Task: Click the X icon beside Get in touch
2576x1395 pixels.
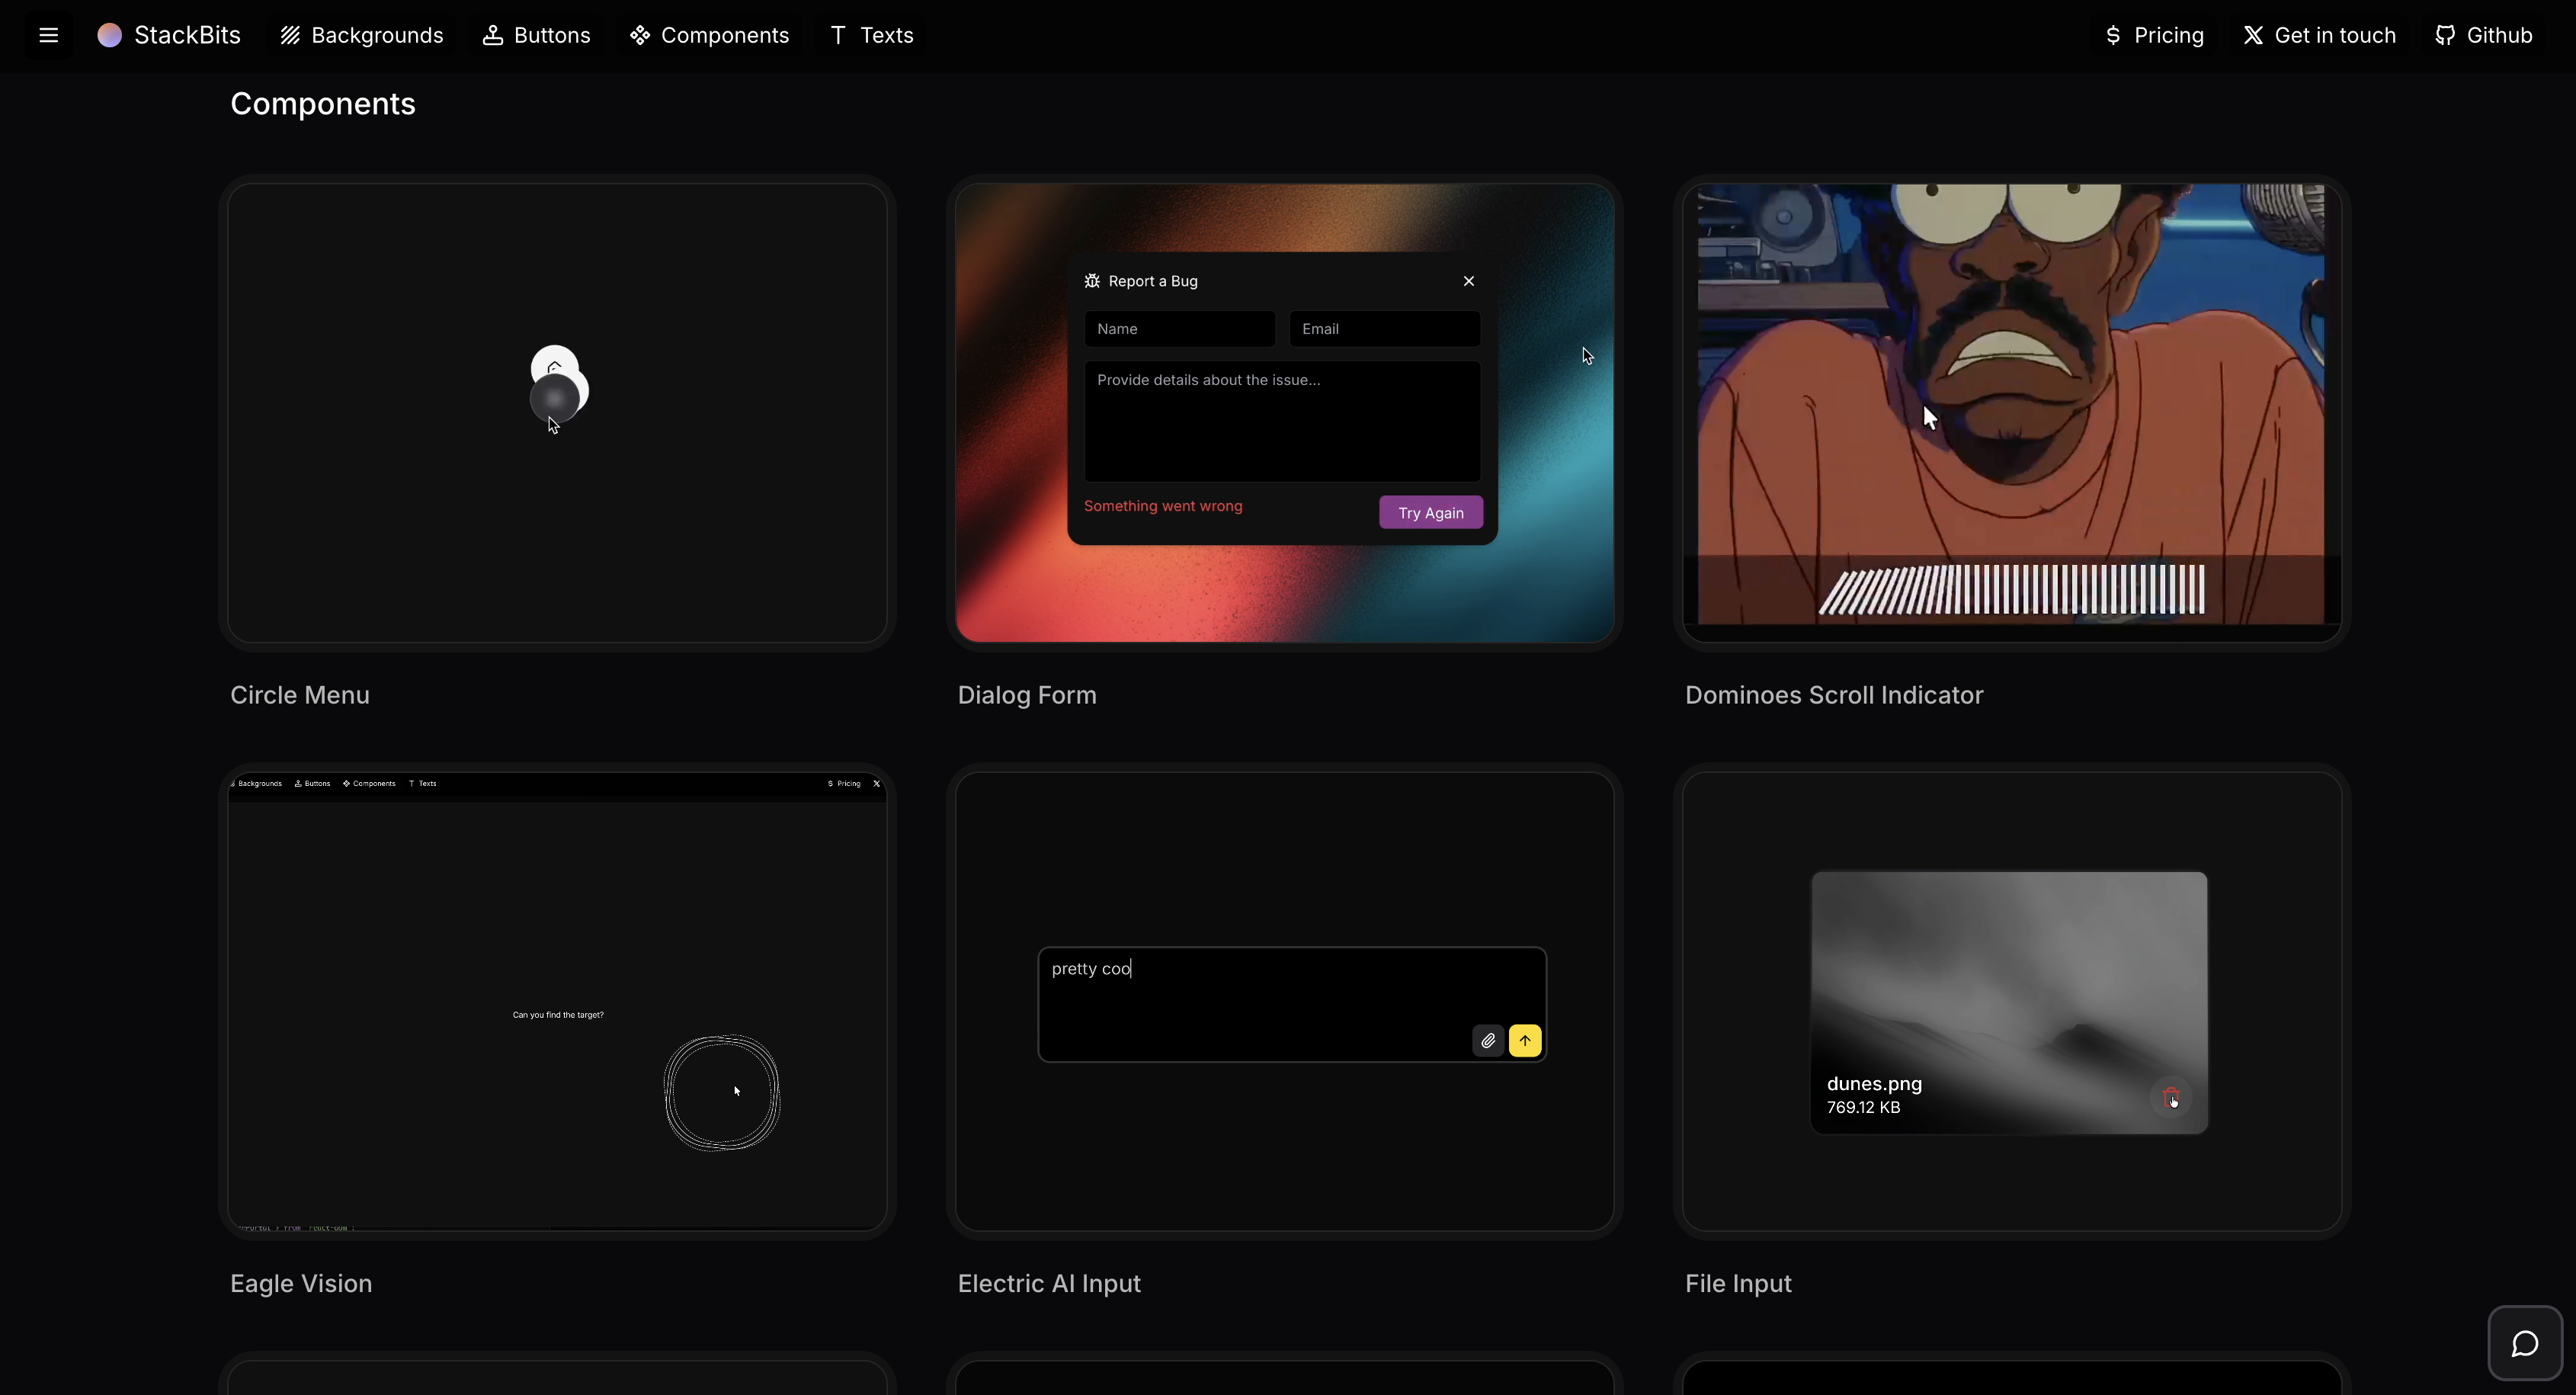Action: coord(2253,35)
